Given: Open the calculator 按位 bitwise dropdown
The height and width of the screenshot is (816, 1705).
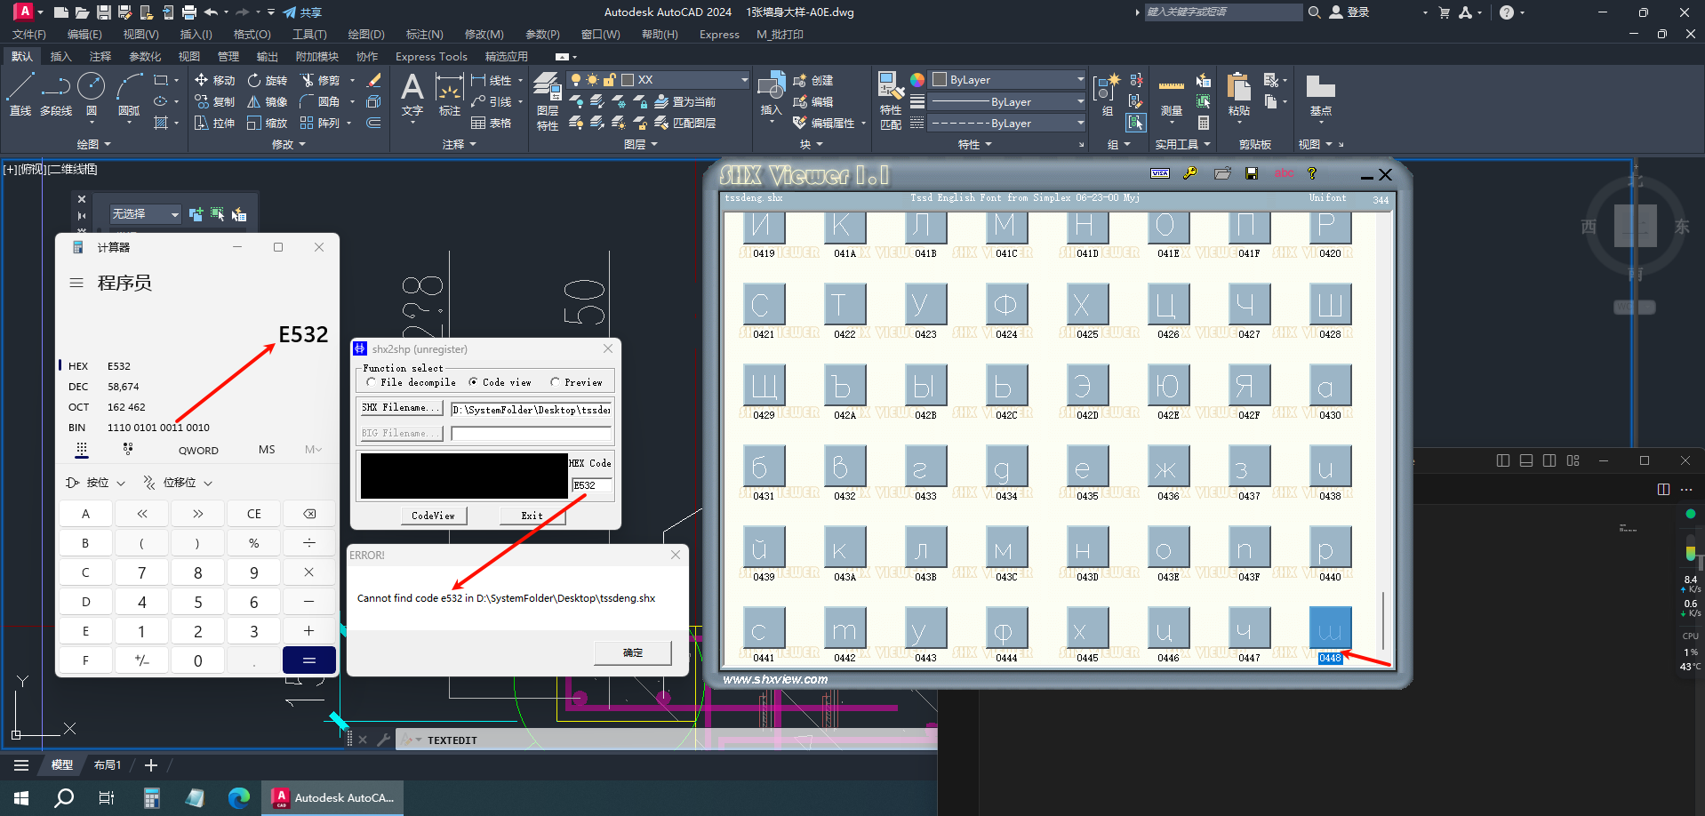Looking at the screenshot, I should [95, 483].
